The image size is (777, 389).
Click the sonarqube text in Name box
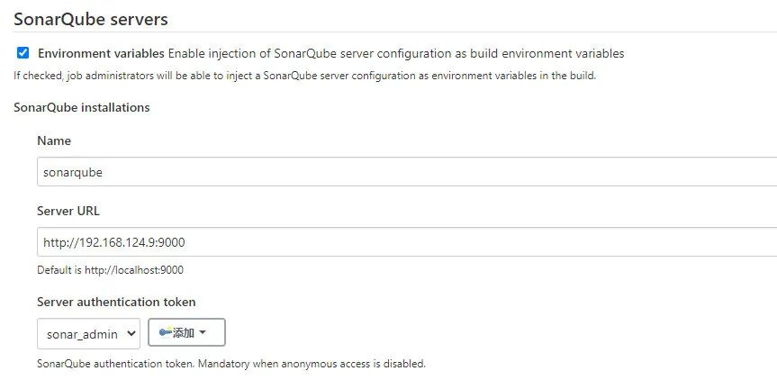(73, 171)
